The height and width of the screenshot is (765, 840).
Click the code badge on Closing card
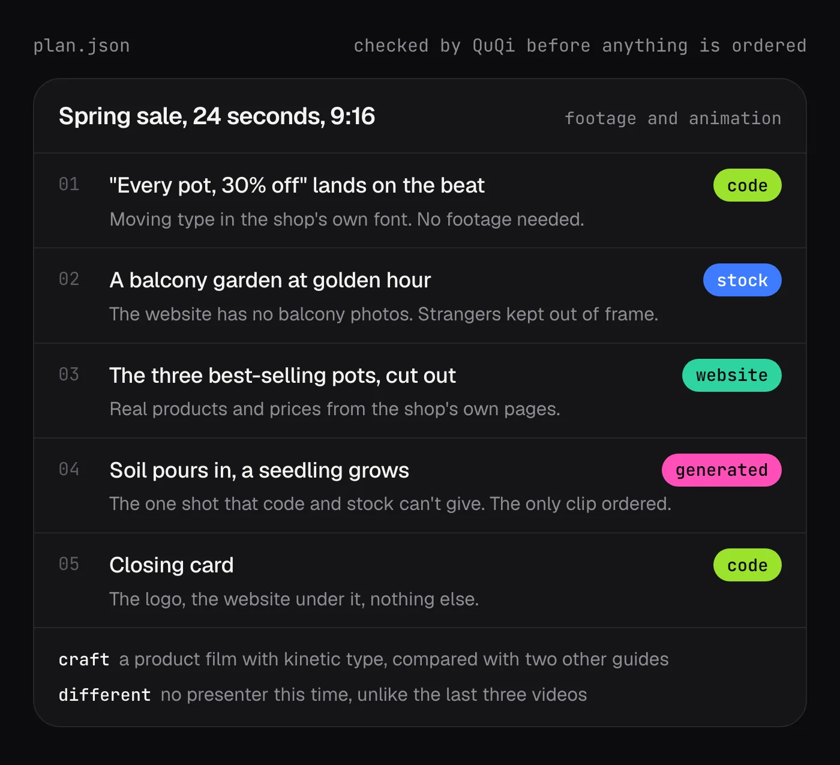coord(747,565)
